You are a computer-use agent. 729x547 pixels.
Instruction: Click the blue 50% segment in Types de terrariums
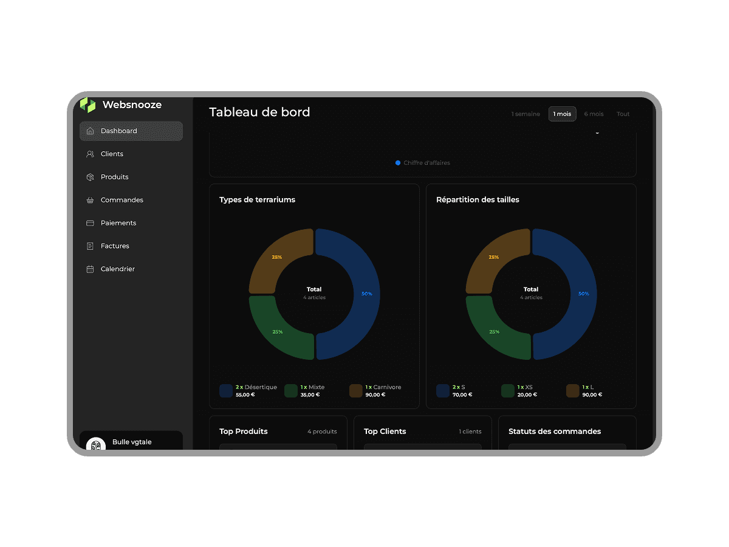[x=360, y=294]
